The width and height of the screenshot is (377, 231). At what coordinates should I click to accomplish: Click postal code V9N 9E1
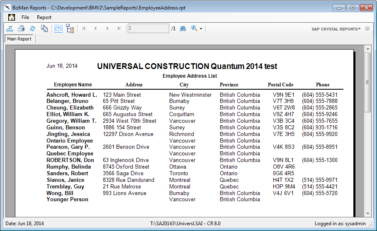pos(284,95)
